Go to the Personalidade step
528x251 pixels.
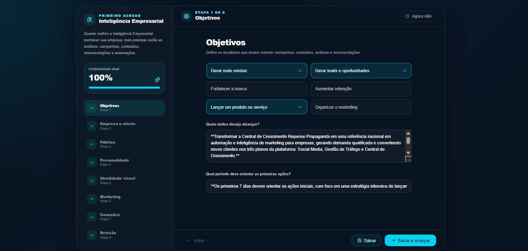coord(124,162)
